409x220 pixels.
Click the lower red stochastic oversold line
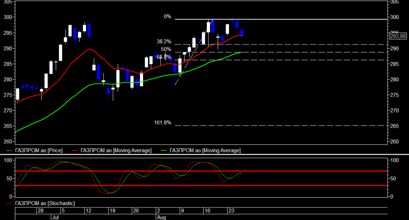click(x=201, y=186)
